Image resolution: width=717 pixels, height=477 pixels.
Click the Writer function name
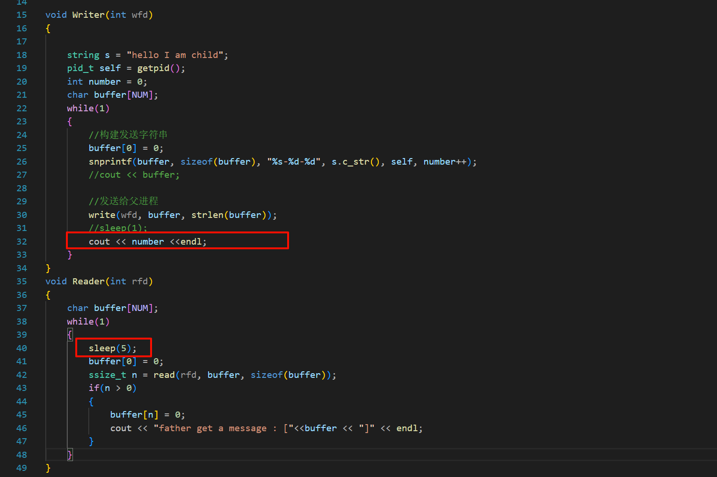pos(88,15)
